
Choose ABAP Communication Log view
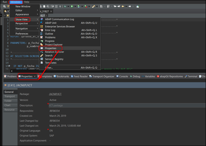pos(70,19)
